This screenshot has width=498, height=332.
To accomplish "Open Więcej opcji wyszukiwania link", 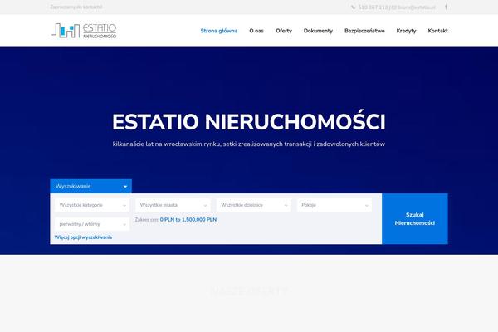I will point(83,237).
